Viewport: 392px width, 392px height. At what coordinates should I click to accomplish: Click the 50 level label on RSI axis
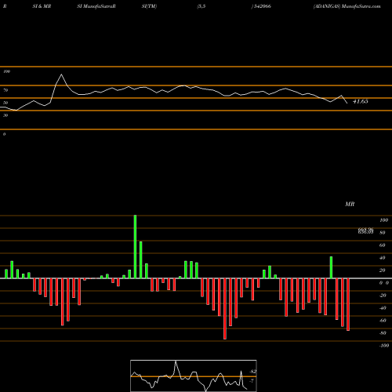point(5,103)
